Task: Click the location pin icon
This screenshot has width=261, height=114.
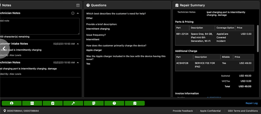Action: (x=5, y=111)
